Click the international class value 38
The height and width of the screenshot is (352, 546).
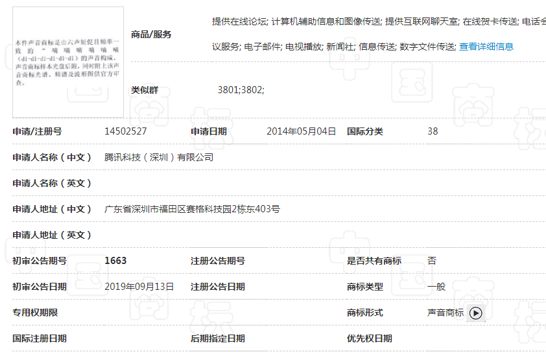(x=433, y=131)
